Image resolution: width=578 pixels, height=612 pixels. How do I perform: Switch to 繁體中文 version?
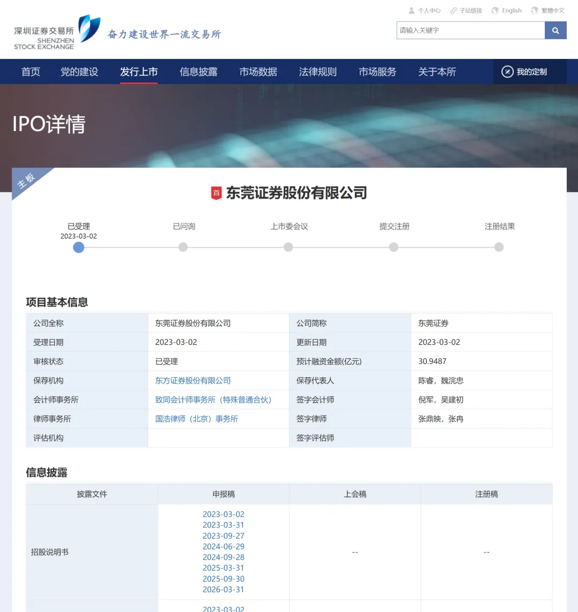553,11
